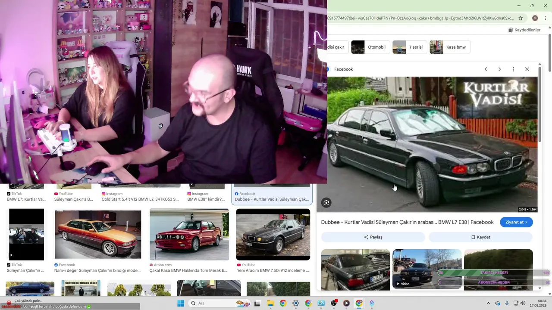Open 'Cold Start 5.4lt V12 BMW L7' result

[140, 199]
